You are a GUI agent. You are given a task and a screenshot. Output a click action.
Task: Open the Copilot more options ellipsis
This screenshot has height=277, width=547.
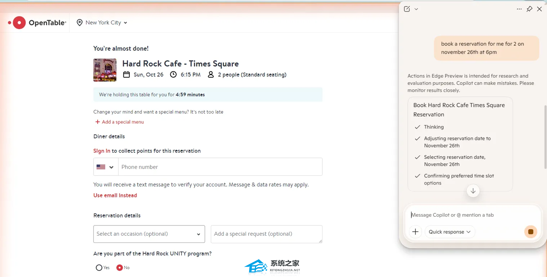[519, 9]
